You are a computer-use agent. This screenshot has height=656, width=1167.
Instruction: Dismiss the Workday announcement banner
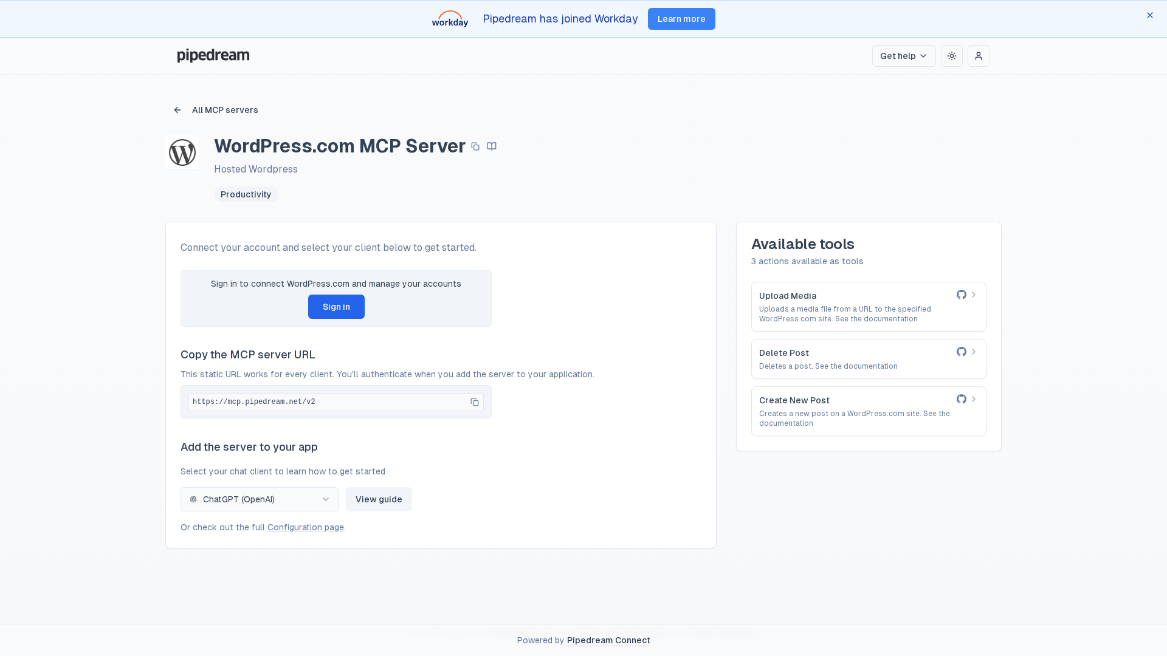1150,15
